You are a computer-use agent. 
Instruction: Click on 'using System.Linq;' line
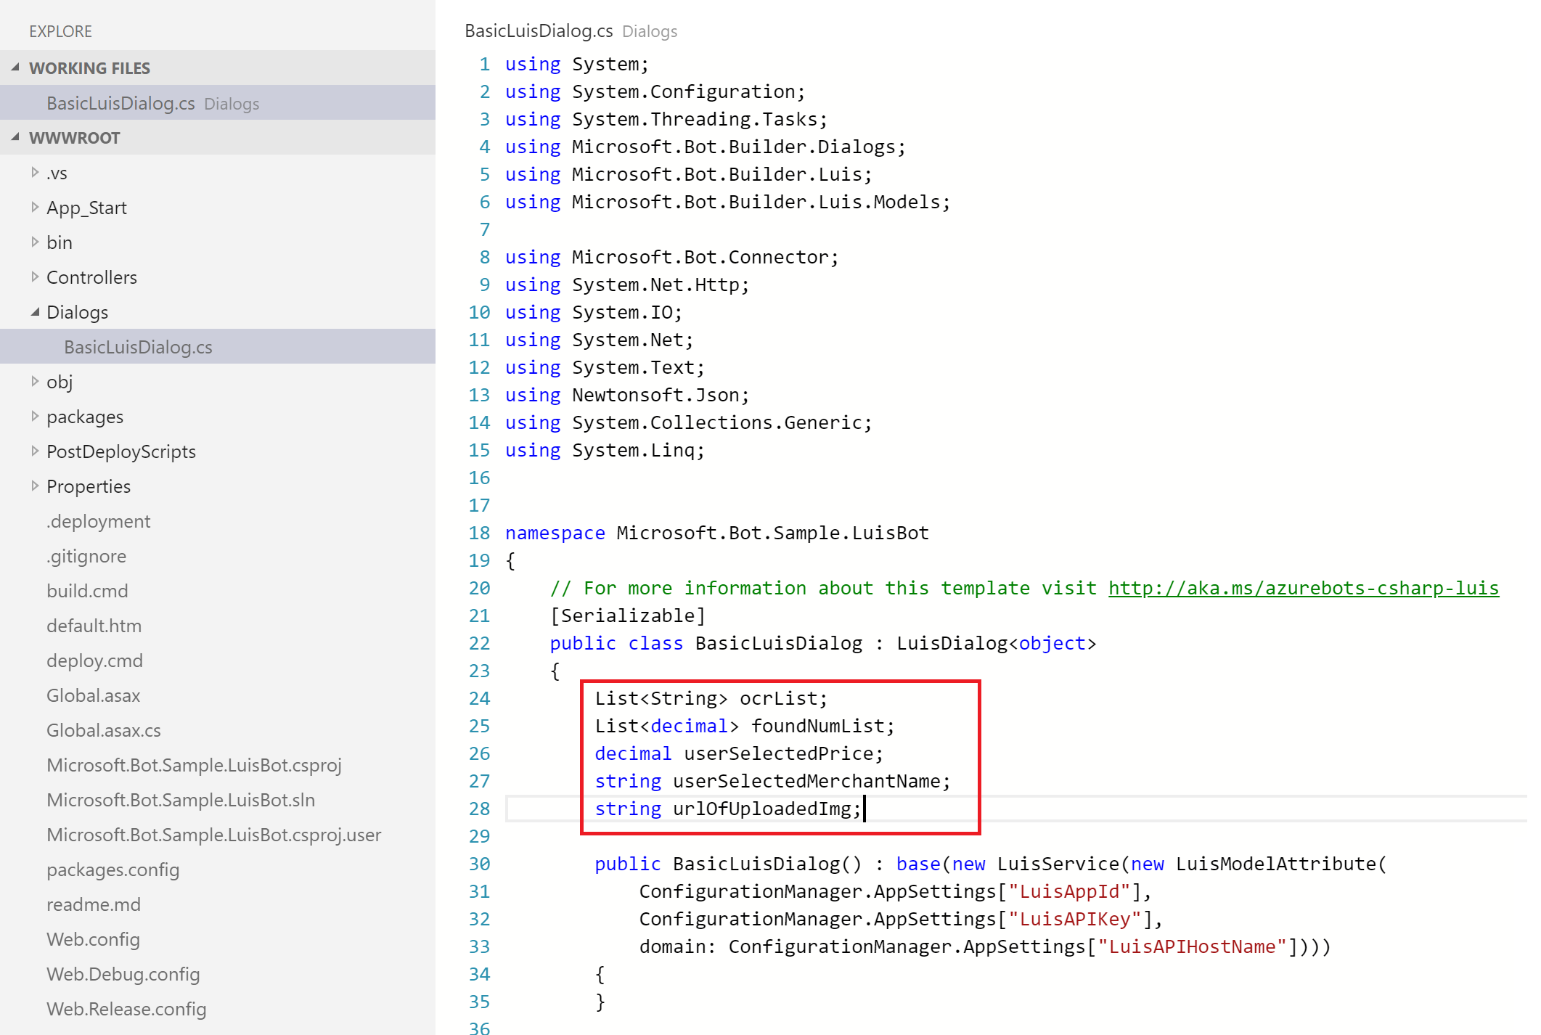click(x=605, y=450)
